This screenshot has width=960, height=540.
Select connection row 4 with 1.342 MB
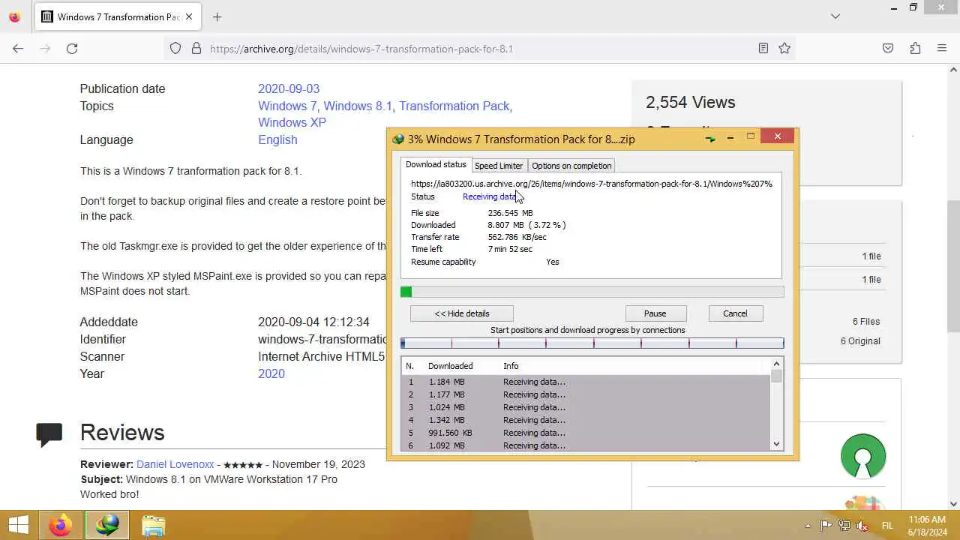point(586,420)
